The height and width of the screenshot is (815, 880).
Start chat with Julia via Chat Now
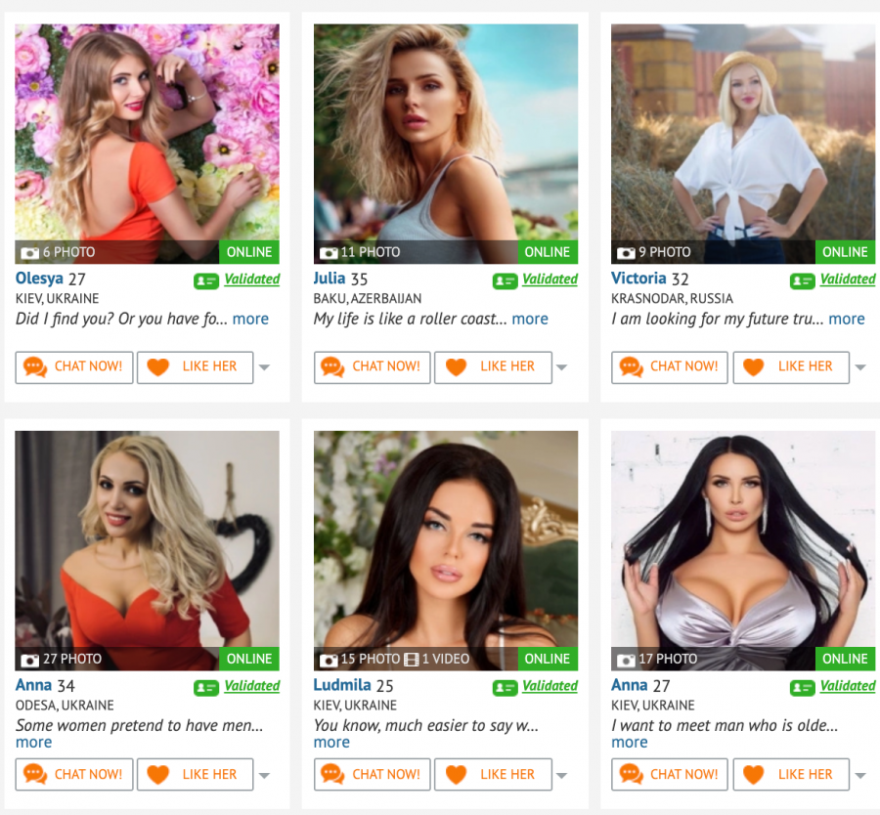tap(373, 367)
